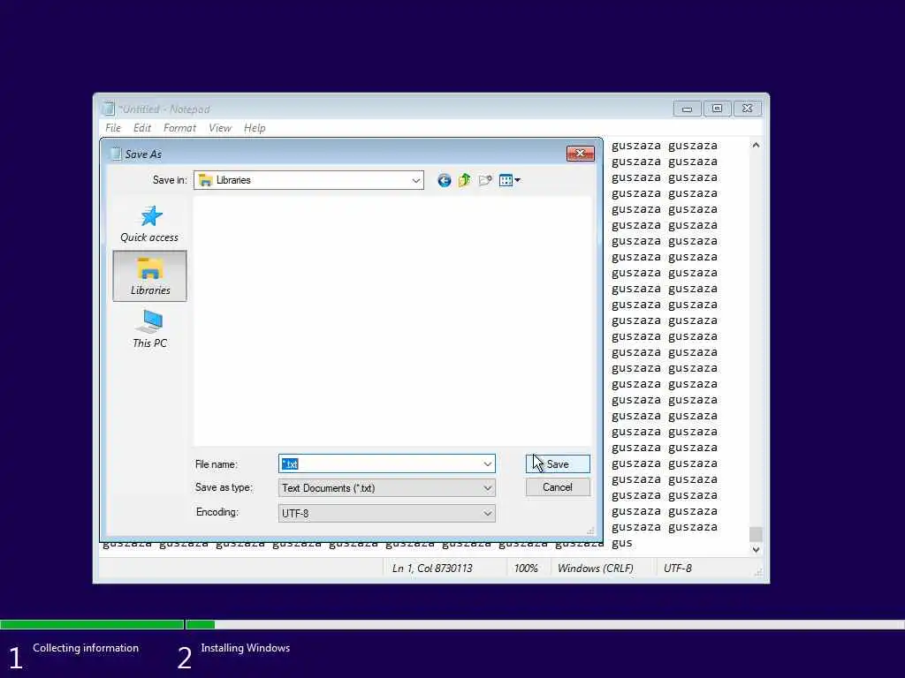Click the 'UTF-8' status bar entry
The height and width of the screenshot is (678, 905).
tap(678, 569)
